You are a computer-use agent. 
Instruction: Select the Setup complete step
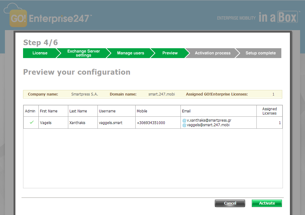tap(260, 53)
